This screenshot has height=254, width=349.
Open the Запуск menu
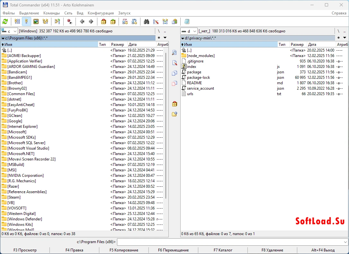pos(124,13)
